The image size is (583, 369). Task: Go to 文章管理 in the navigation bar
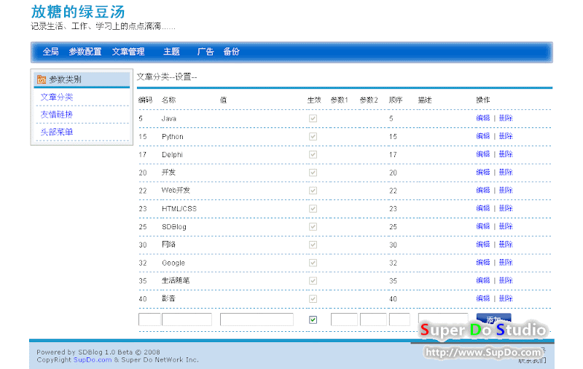(128, 52)
